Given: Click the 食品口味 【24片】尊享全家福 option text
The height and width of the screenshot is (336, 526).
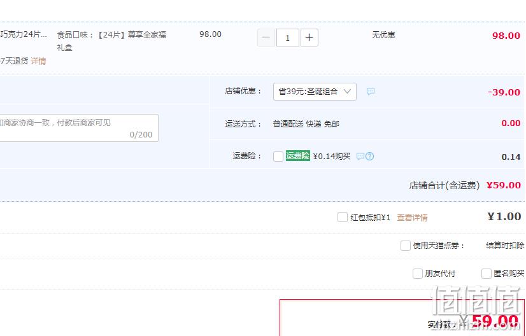Looking at the screenshot, I should point(111,41).
